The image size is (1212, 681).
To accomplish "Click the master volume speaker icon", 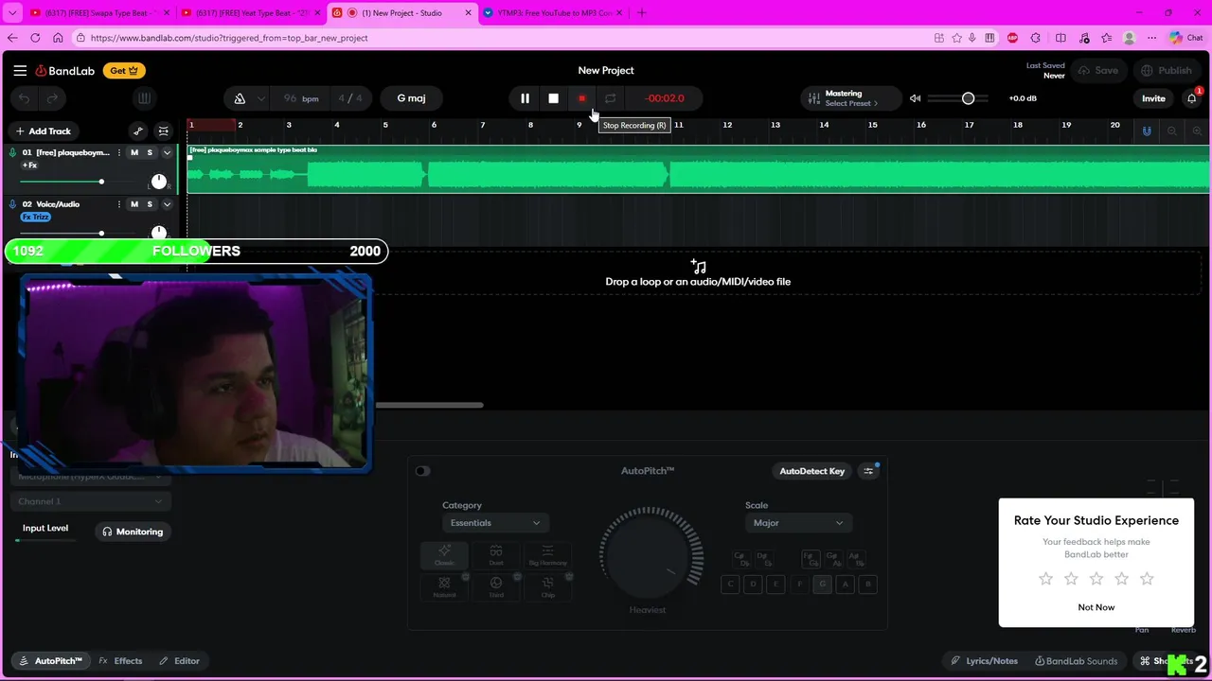I will tap(915, 98).
